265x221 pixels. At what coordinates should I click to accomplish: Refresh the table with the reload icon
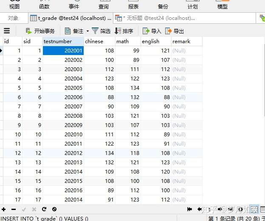click(44, 209)
